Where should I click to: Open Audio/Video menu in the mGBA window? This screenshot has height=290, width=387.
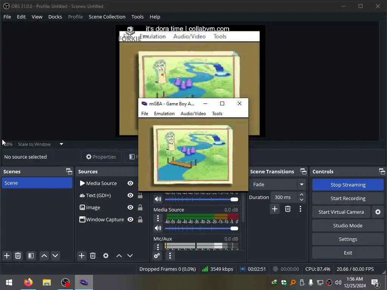193,113
